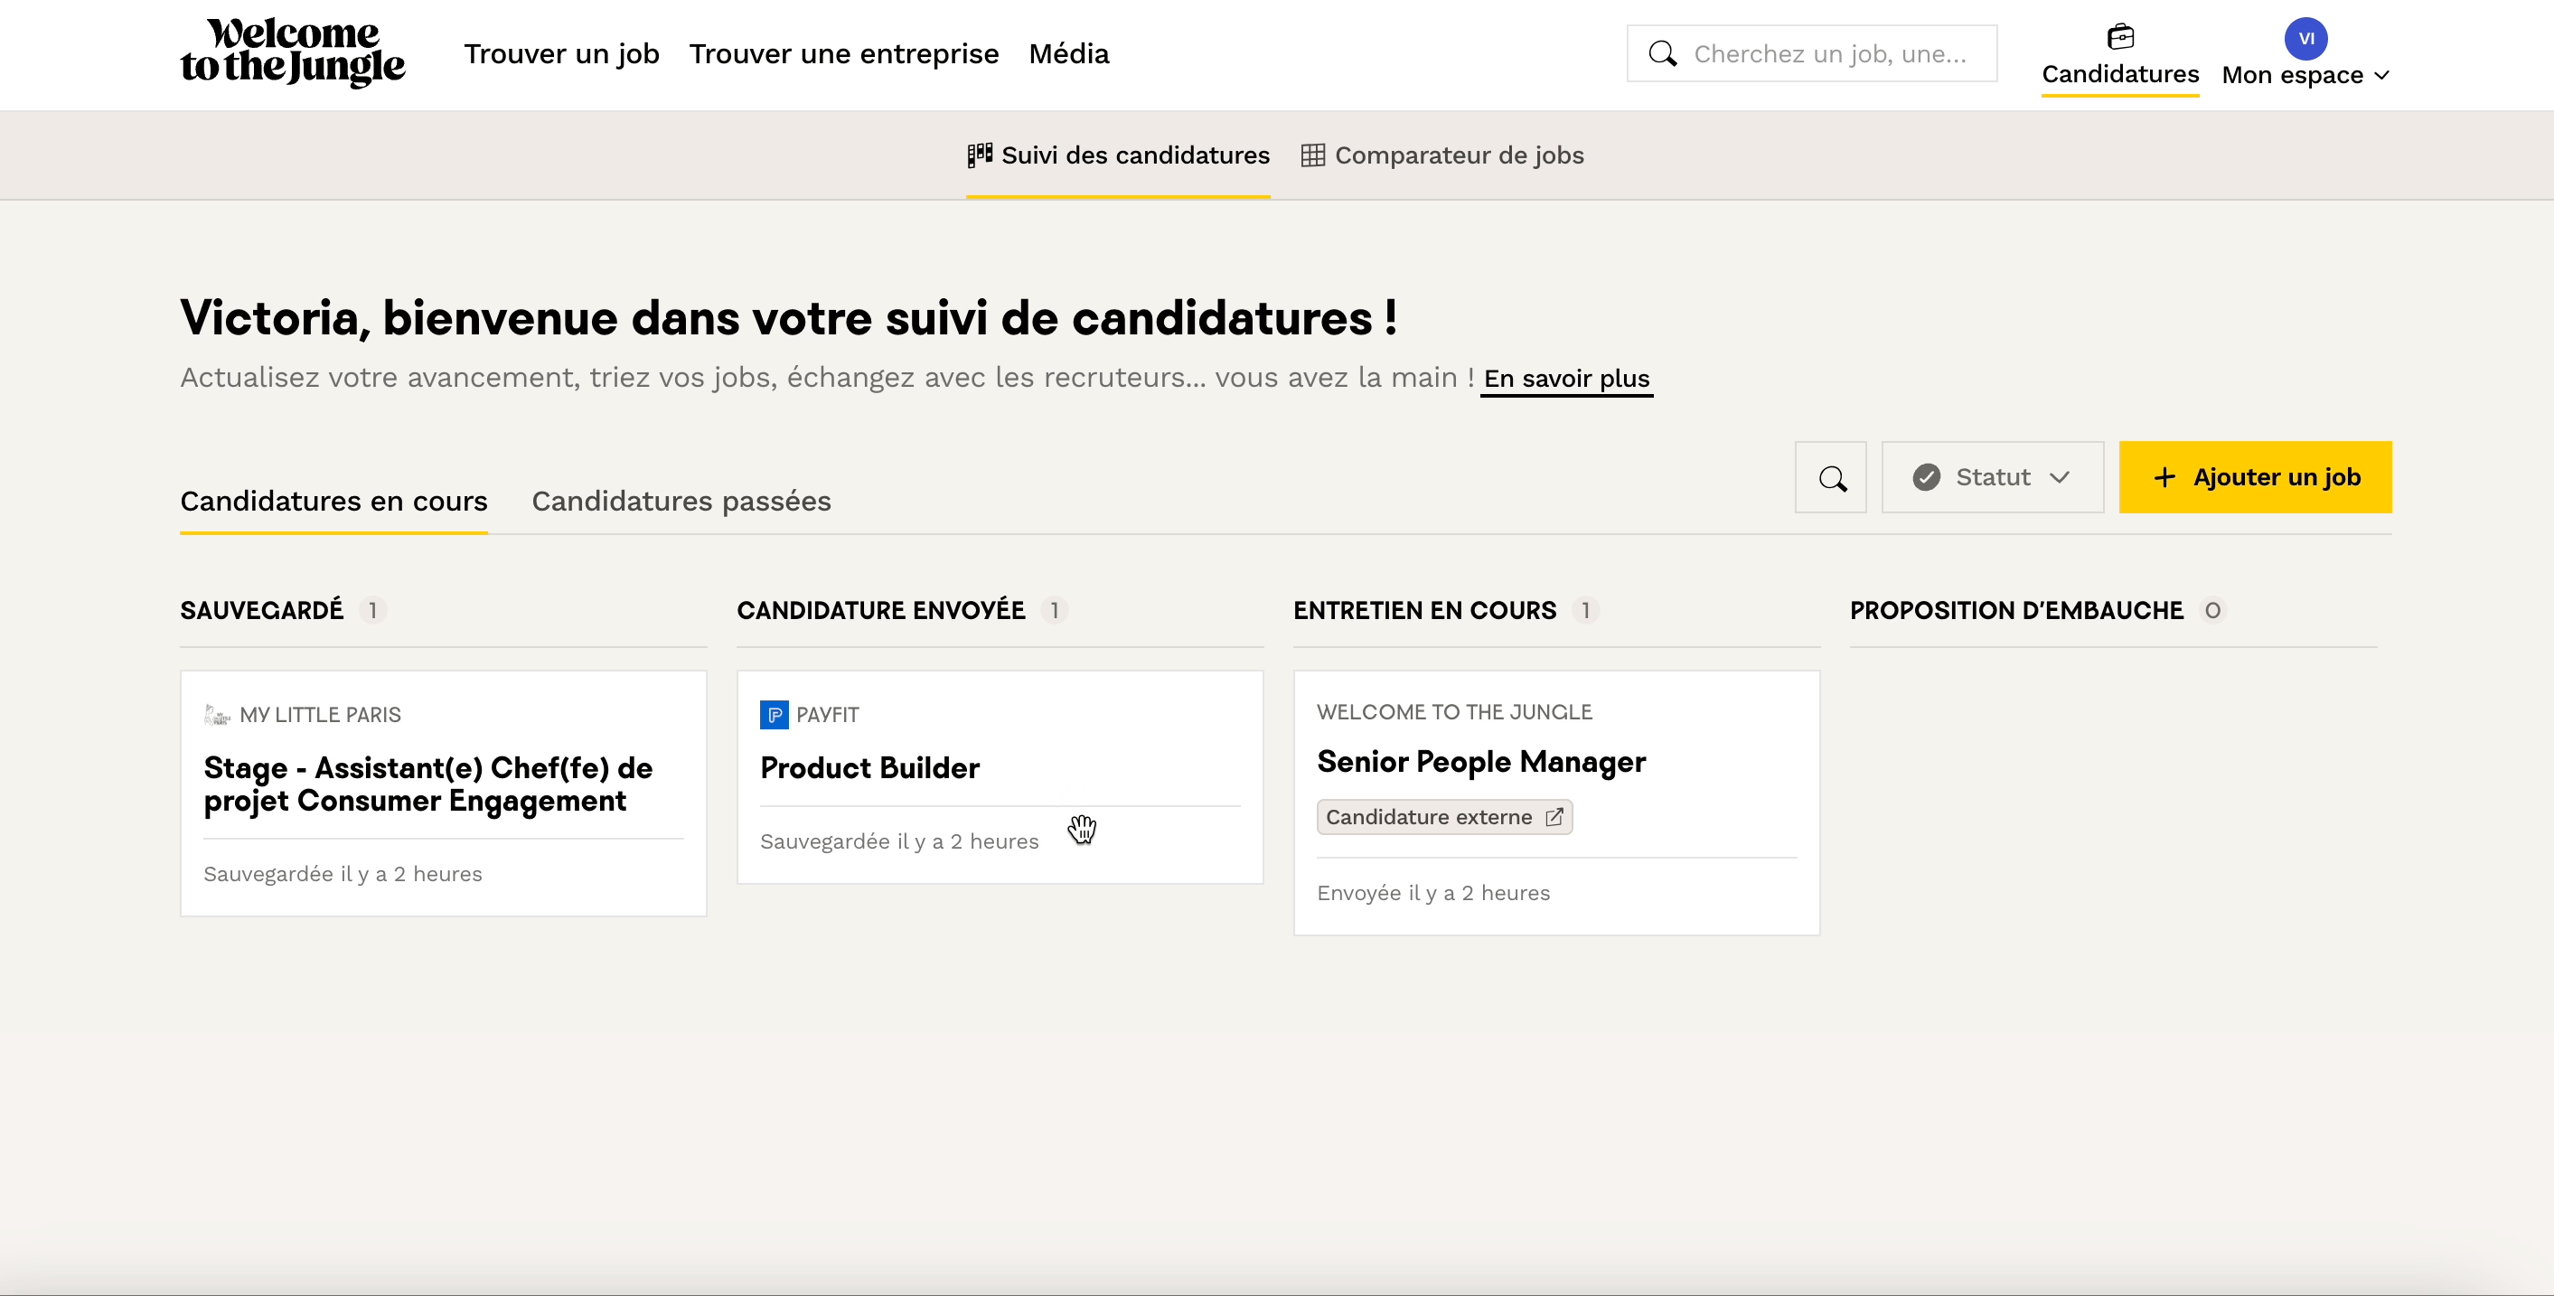Expand the Mon espace menu
The width and height of the screenshot is (2554, 1296).
pyautogui.click(x=2305, y=75)
